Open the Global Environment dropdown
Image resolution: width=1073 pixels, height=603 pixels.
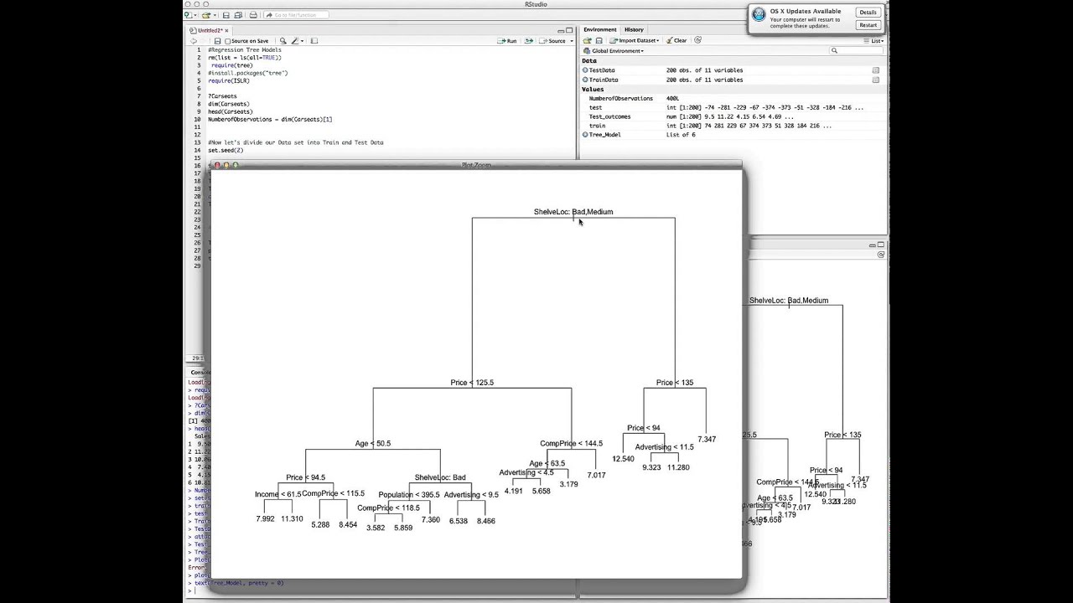point(613,51)
